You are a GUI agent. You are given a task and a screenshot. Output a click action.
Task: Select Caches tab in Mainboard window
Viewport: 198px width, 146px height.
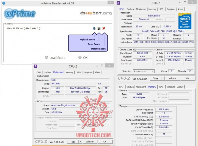pos(47,72)
